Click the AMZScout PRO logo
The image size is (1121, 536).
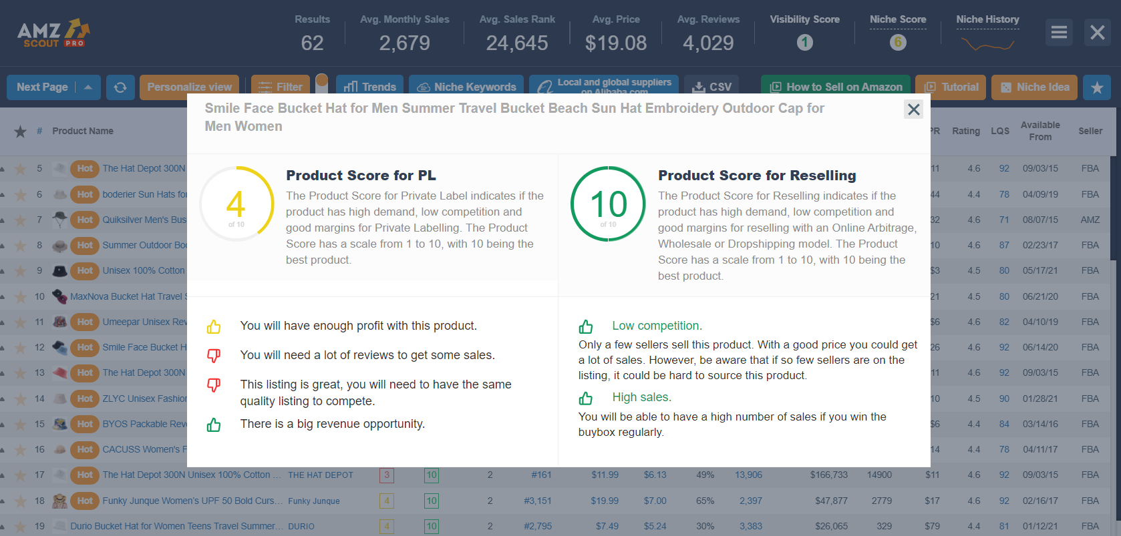pos(53,33)
